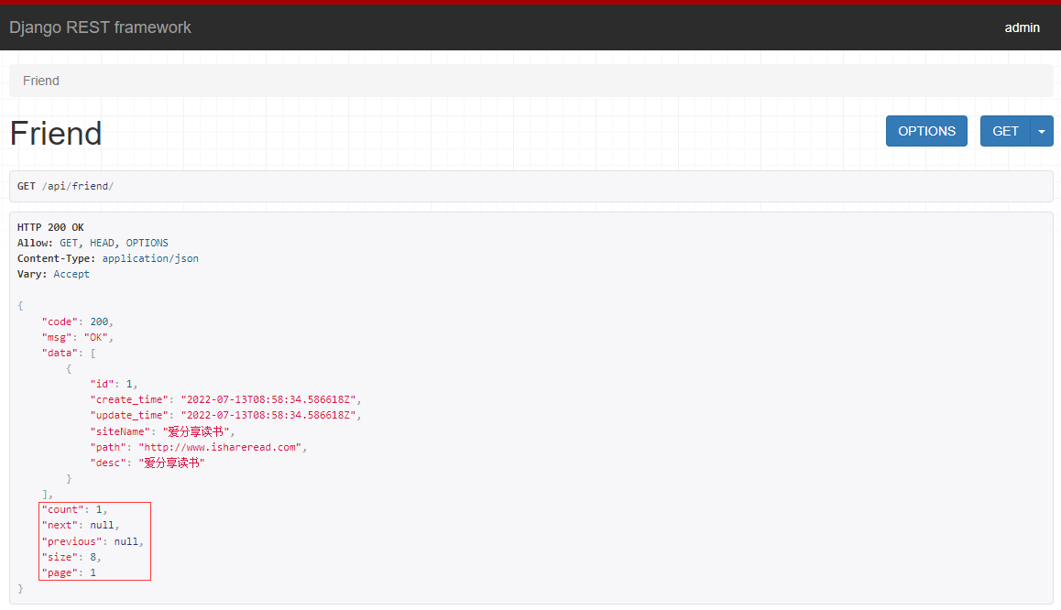Click the Allow header line
This screenshot has width=1061, height=610.
click(x=93, y=243)
